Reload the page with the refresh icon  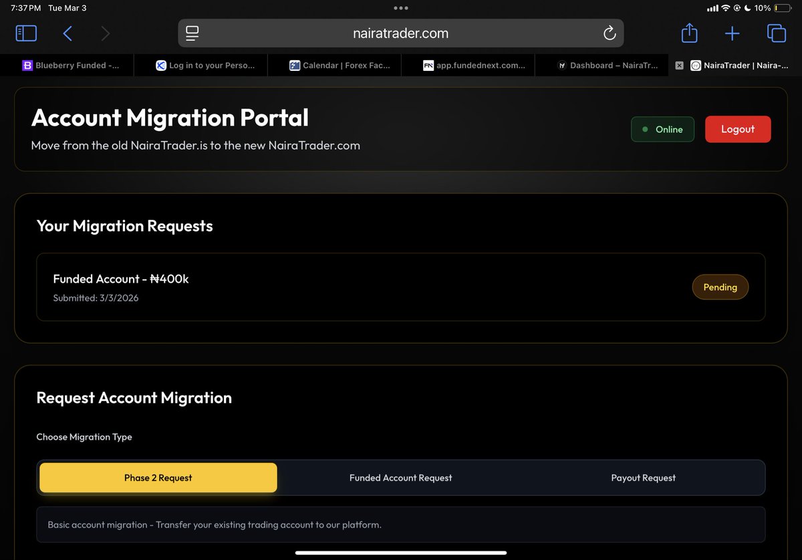610,33
